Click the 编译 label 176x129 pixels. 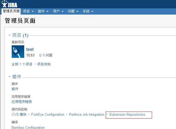pyautogui.click(x=15, y=122)
